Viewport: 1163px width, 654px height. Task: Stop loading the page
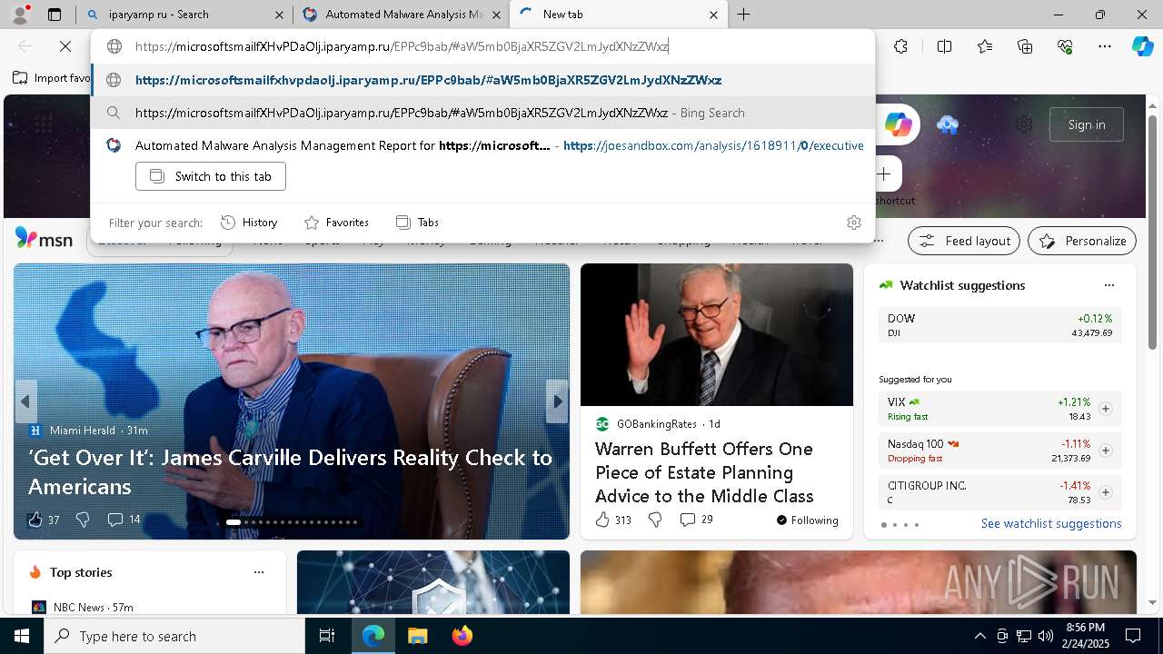(65, 46)
